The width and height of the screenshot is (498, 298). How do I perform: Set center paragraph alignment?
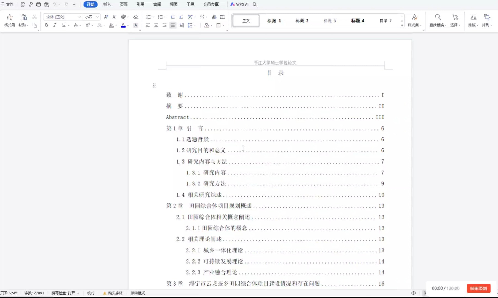156,25
